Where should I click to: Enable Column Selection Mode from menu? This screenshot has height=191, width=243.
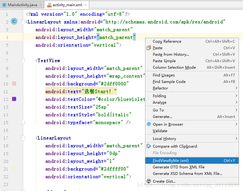click(x=192, y=67)
